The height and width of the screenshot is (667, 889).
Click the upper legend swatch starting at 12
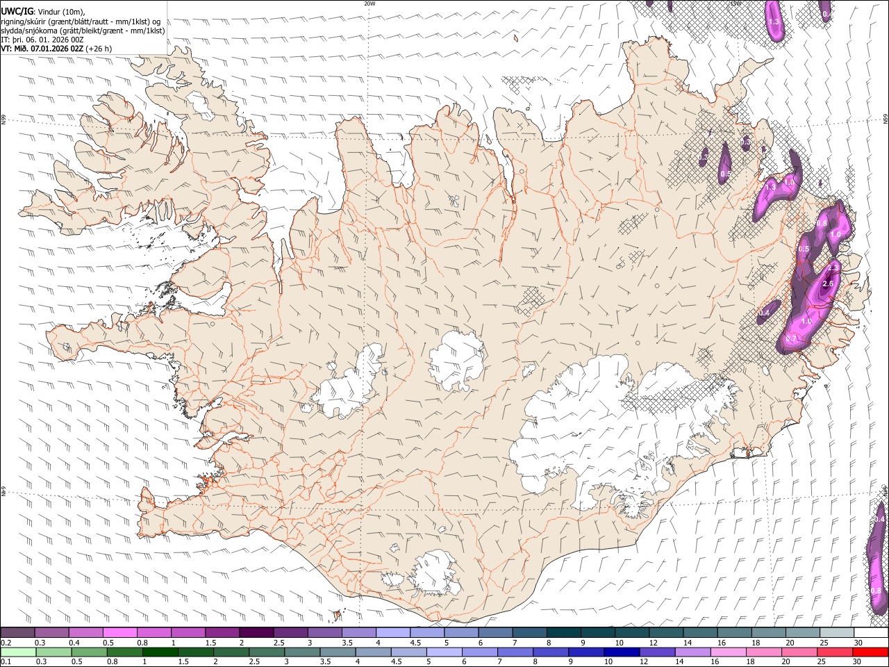click(x=665, y=632)
